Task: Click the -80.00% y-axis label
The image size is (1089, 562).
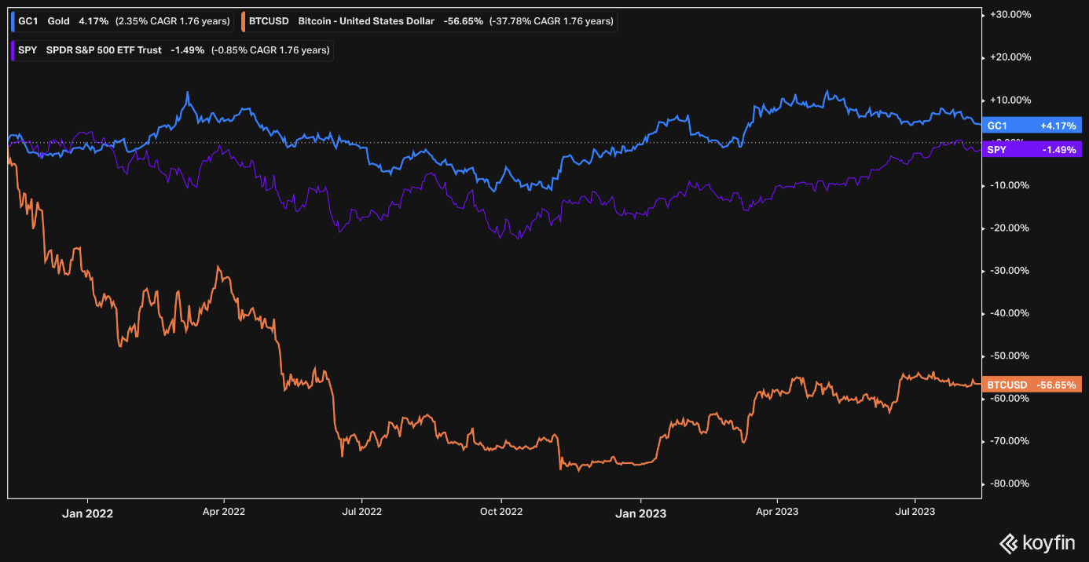Action: coord(1010,484)
